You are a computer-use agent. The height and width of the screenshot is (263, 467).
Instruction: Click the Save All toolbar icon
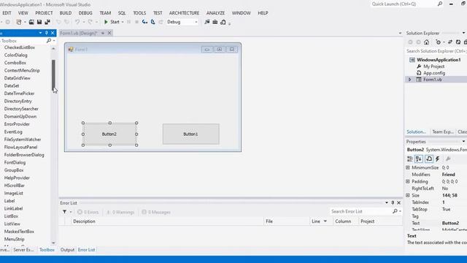click(47, 22)
